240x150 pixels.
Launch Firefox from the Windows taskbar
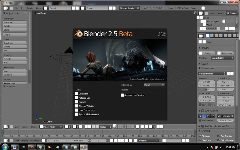(x=32, y=147)
